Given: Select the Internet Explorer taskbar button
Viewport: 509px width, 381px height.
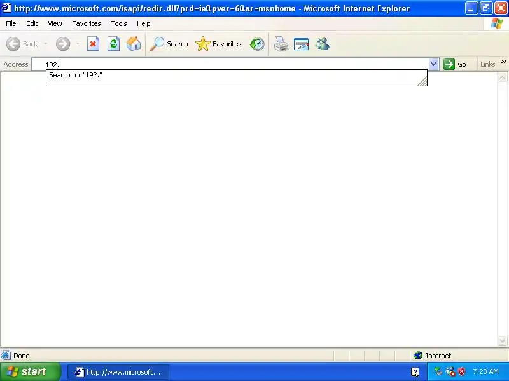Looking at the screenshot, I should click(x=118, y=372).
